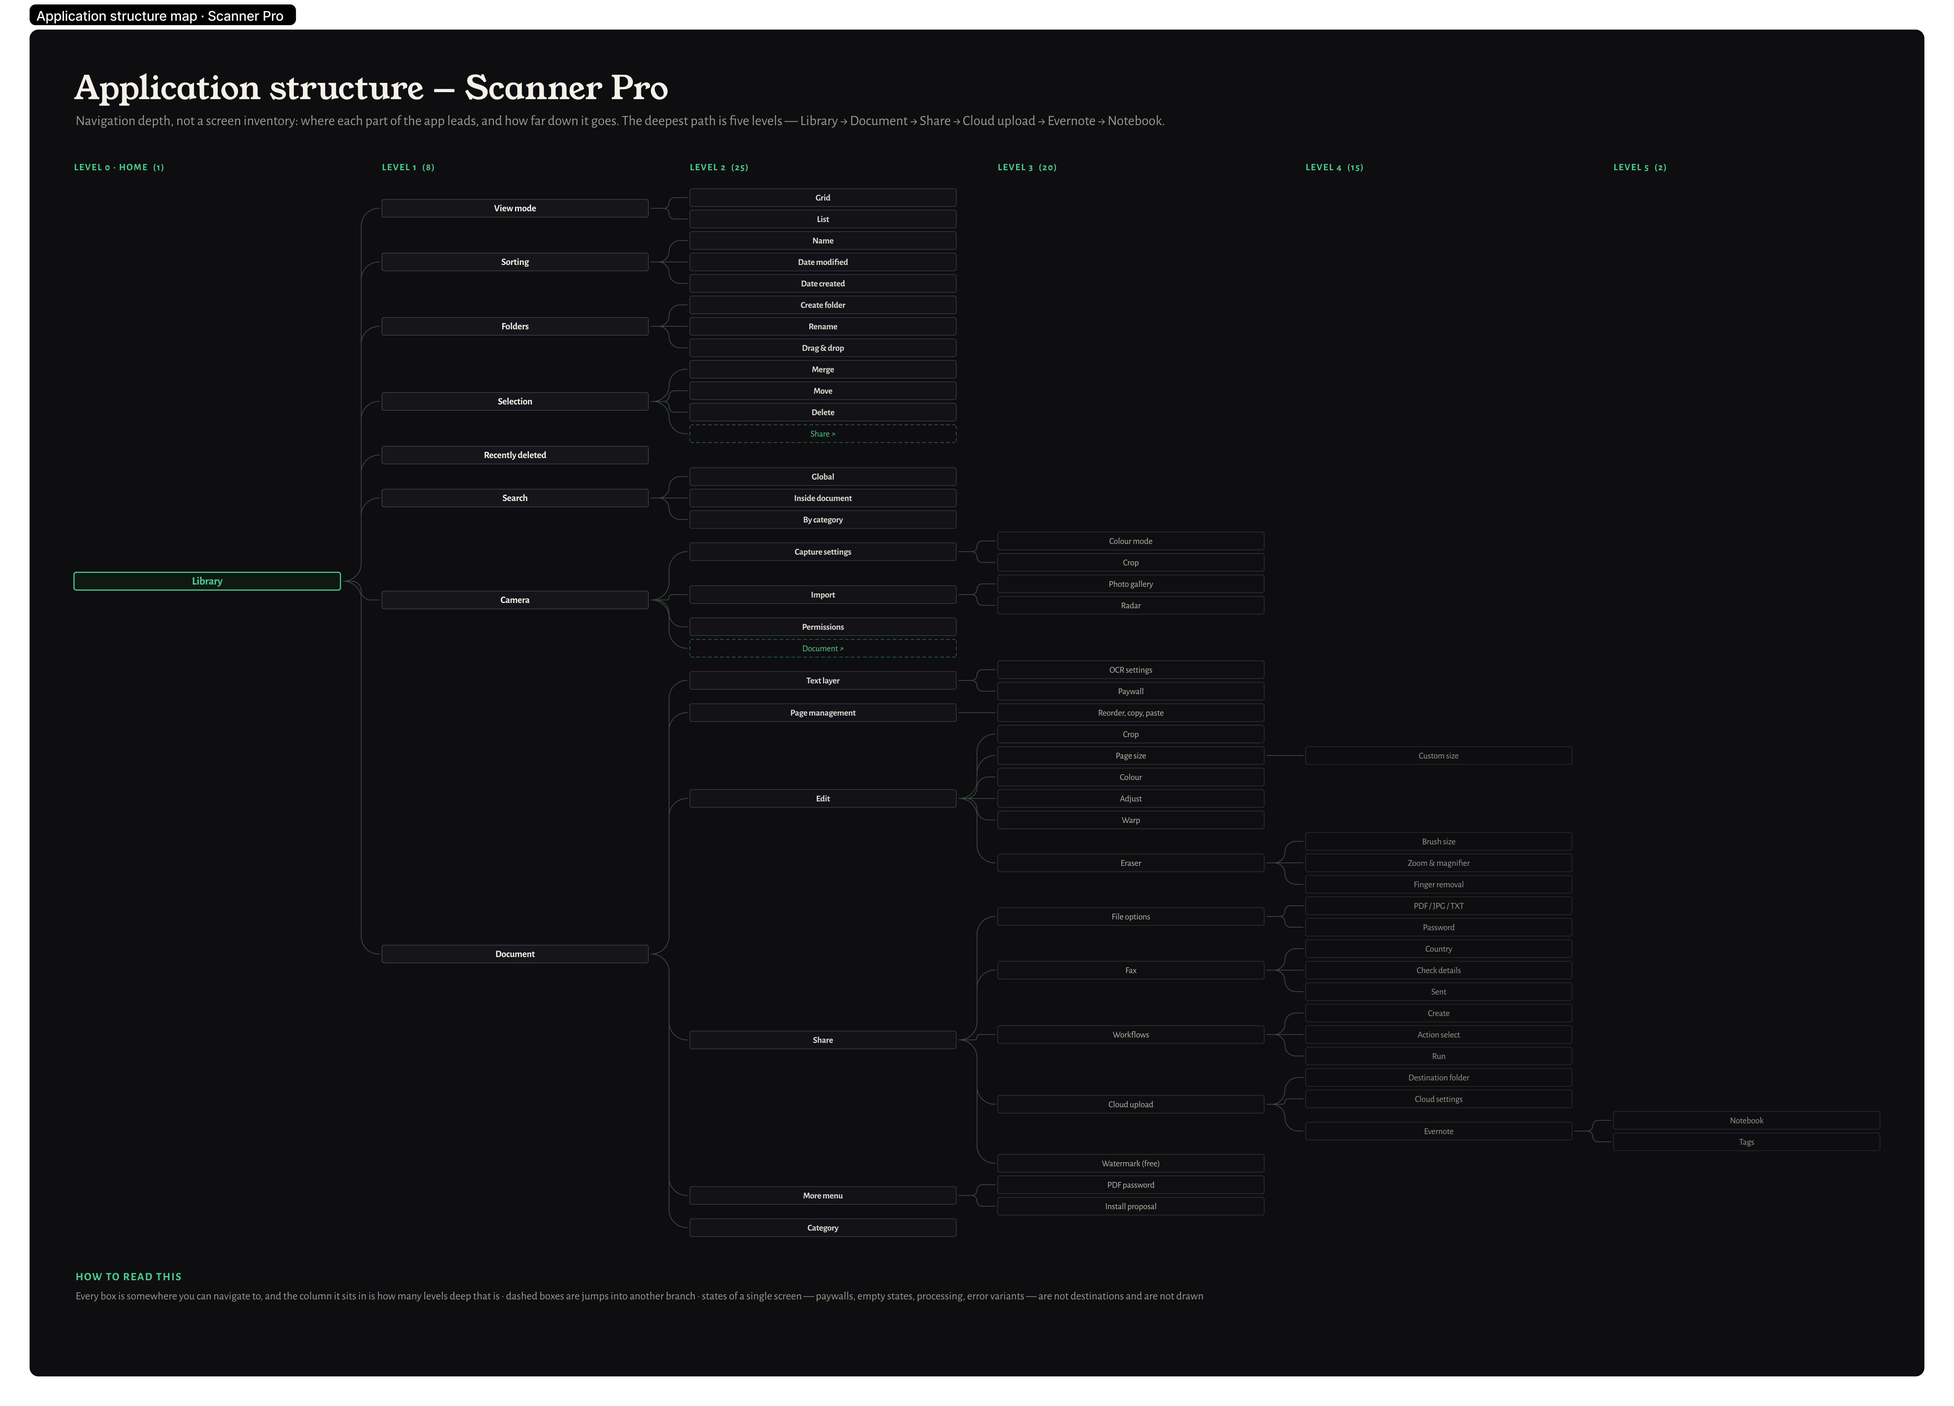The image size is (1954, 1406).
Task: Open the More menu node
Action: coord(823,1196)
